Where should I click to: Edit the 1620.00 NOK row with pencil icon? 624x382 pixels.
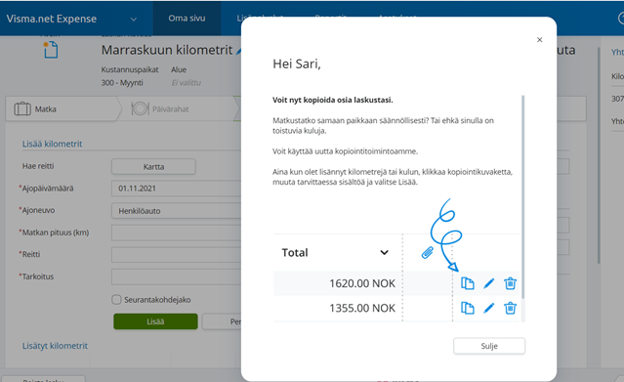pos(488,283)
